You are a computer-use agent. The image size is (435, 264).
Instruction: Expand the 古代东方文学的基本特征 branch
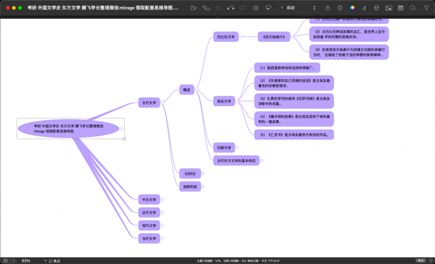pos(261,160)
